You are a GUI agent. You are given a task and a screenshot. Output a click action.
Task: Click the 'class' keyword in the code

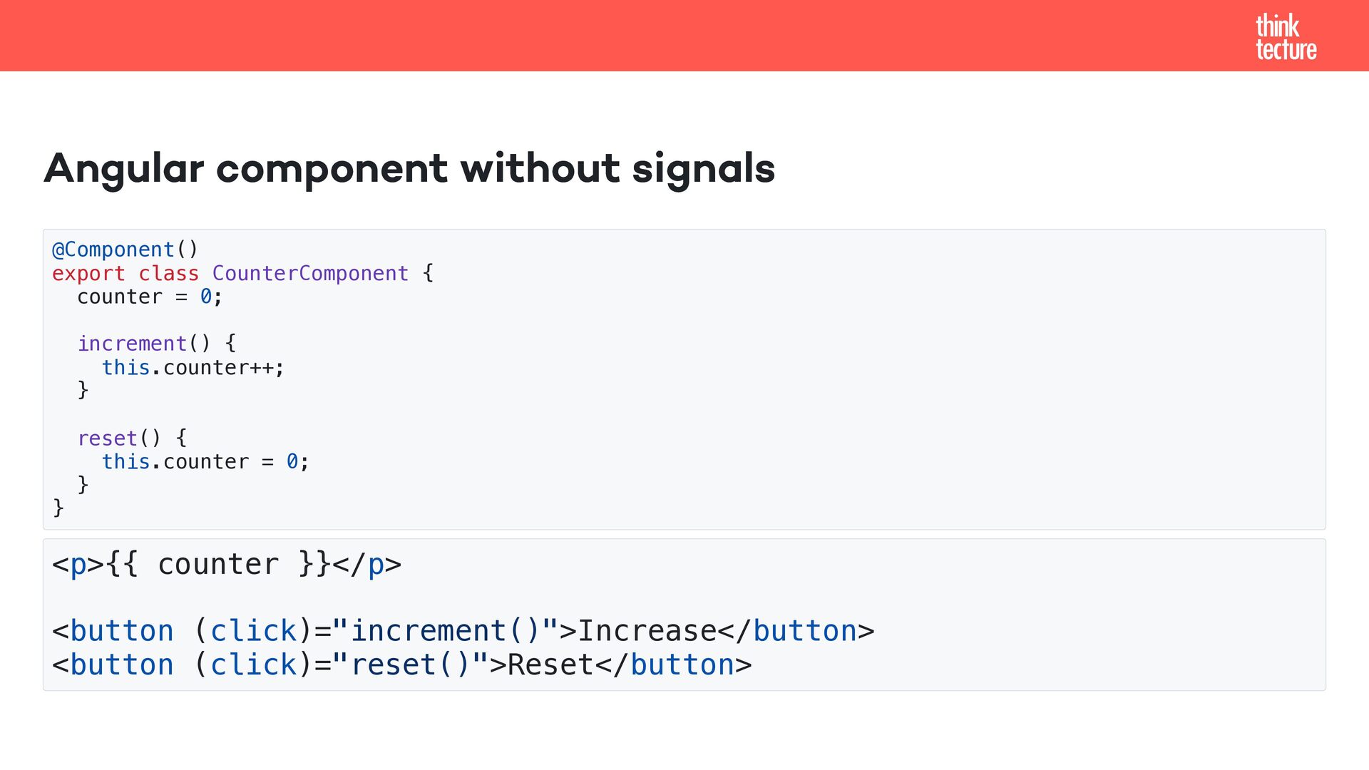[x=168, y=273]
